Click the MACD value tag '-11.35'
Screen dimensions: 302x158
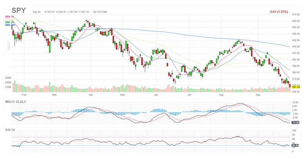point(295,122)
